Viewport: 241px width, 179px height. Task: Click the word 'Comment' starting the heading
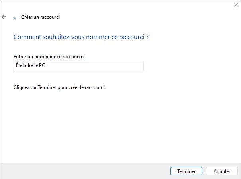27,37
